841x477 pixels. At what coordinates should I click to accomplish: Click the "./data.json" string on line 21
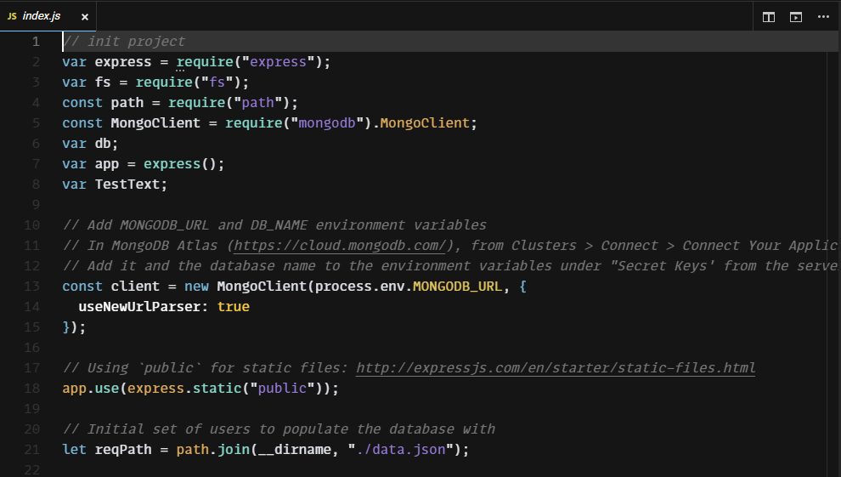[401, 449]
